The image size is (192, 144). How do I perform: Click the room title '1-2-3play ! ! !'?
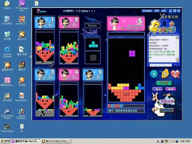(x=85, y=11)
